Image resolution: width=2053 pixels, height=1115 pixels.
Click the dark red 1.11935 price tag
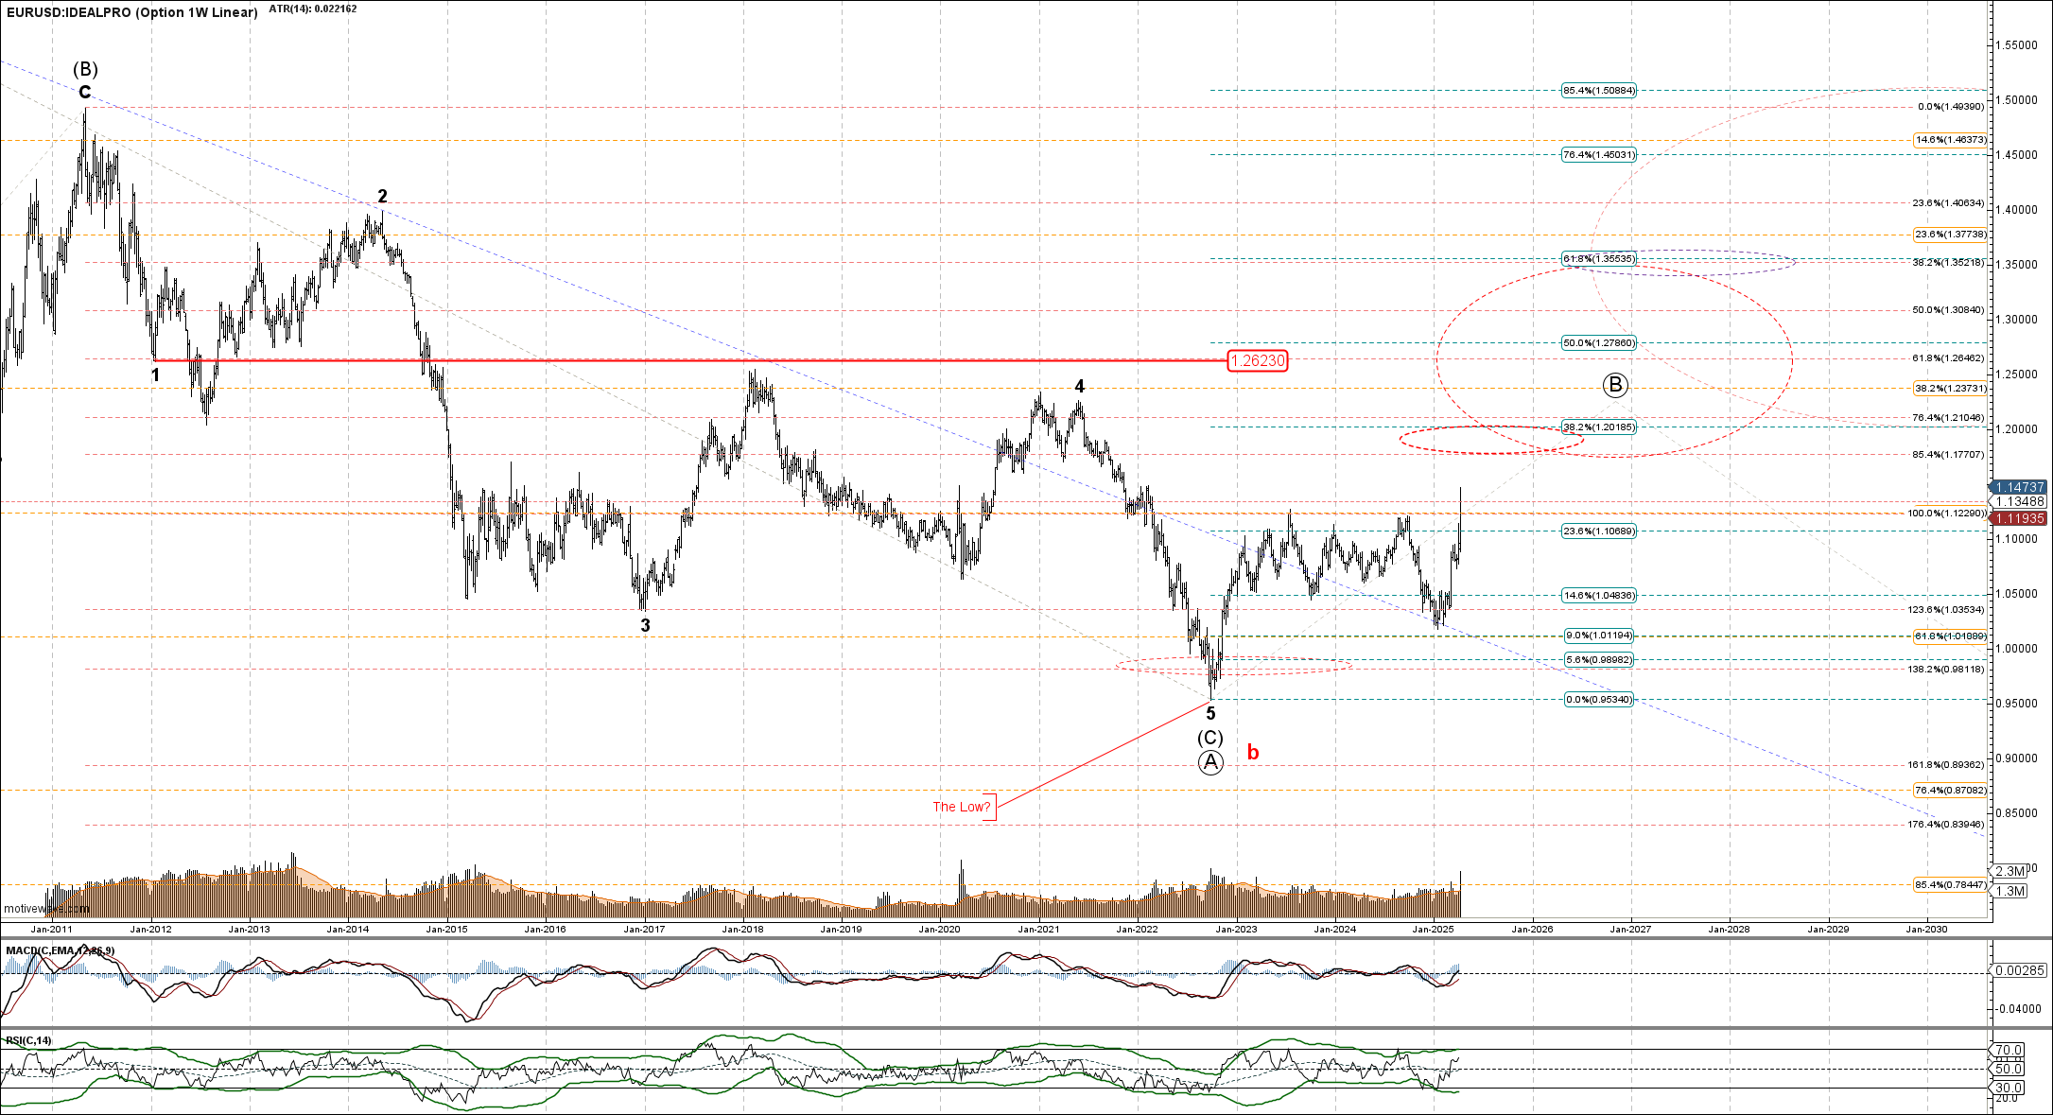(2019, 518)
